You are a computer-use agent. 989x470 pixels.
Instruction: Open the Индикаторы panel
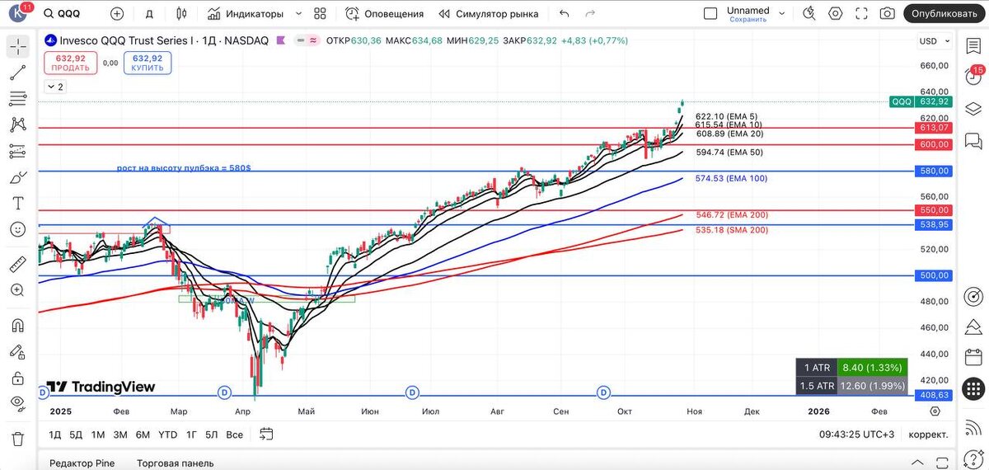[x=246, y=14]
